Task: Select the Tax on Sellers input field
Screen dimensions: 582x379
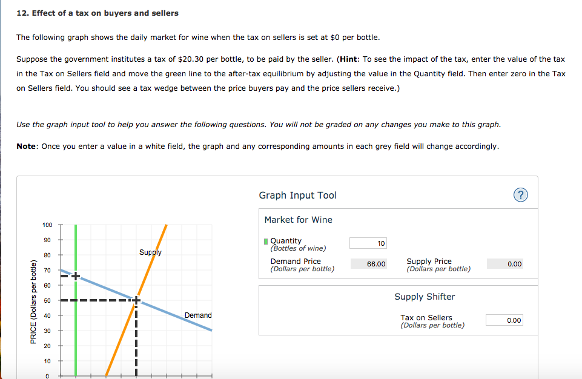Action: point(504,320)
